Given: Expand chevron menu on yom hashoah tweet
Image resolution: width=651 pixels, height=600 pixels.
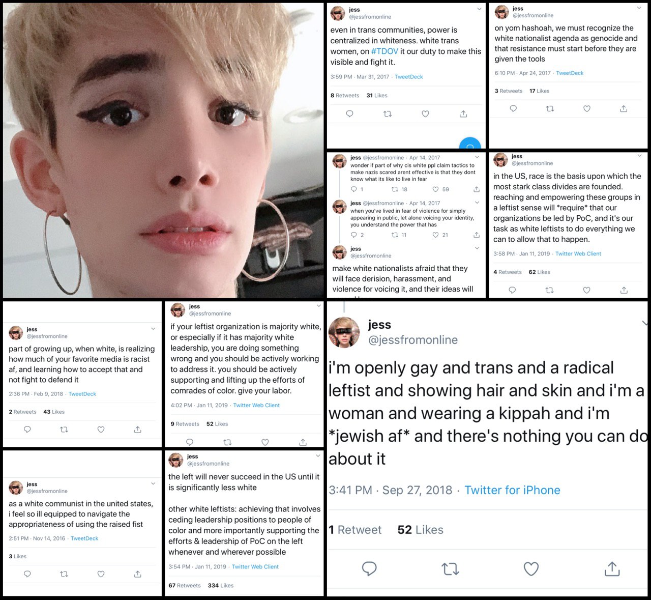Looking at the screenshot, I should pyautogui.click(x=639, y=8).
